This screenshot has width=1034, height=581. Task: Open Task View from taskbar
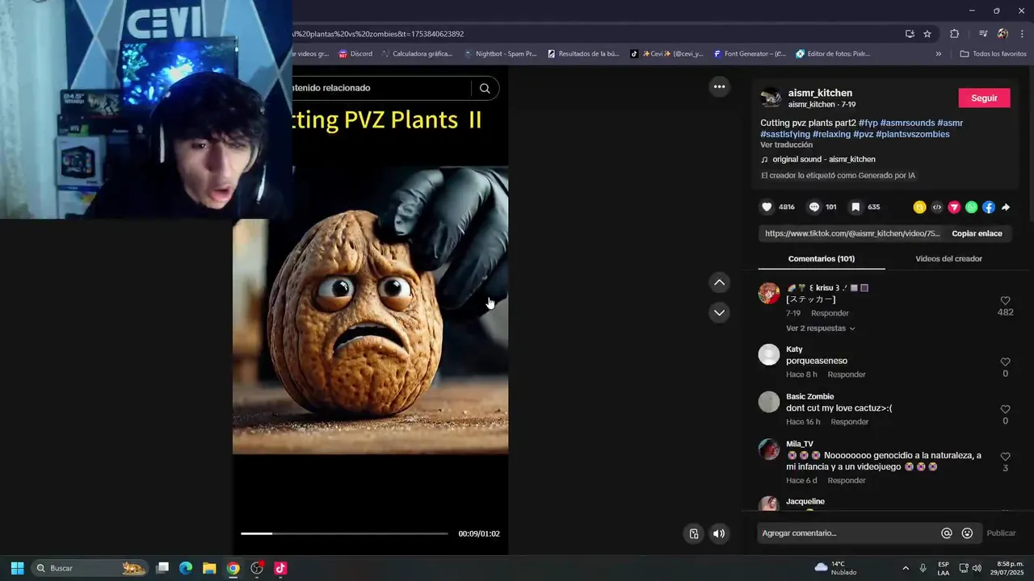click(x=162, y=568)
